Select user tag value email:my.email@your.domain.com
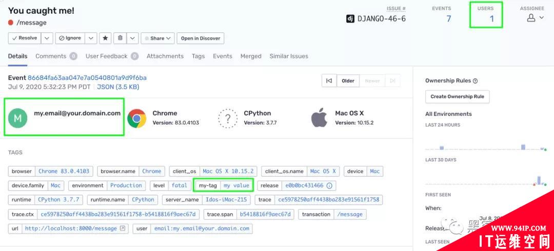The height and width of the screenshot is (251, 554). click(202, 228)
